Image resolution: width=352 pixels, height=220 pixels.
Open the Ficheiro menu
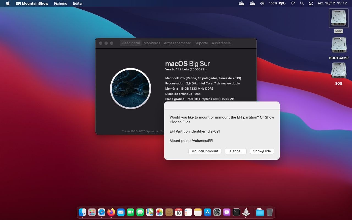click(x=61, y=3)
